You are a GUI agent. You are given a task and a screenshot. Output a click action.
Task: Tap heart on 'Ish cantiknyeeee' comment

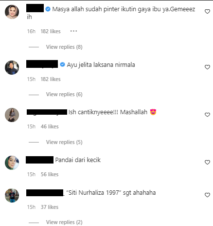point(207,115)
